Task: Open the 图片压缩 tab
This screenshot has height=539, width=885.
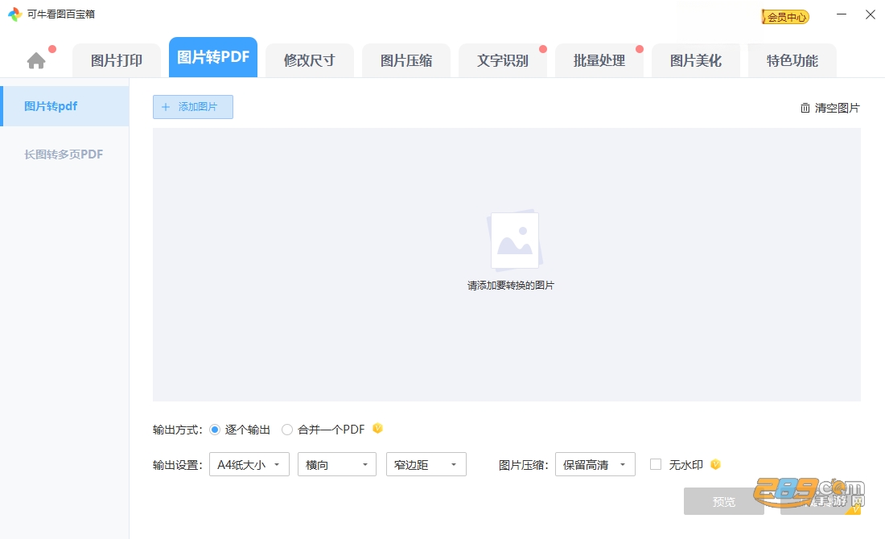Action: (405, 60)
